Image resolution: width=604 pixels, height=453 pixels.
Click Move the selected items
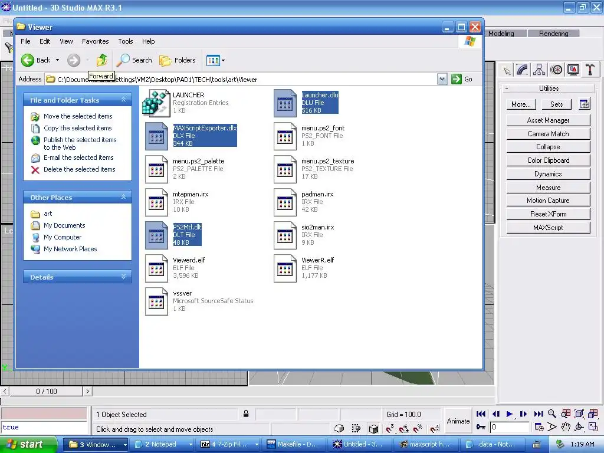pyautogui.click(x=78, y=116)
